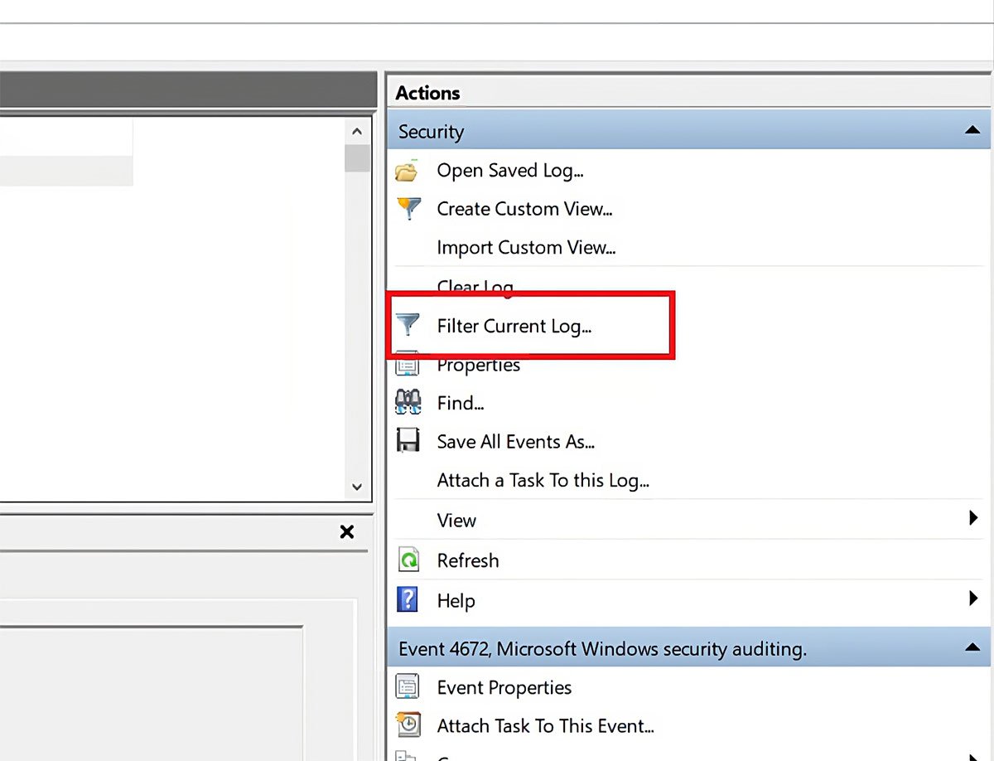Expand the View submenu arrow

pyautogui.click(x=973, y=519)
